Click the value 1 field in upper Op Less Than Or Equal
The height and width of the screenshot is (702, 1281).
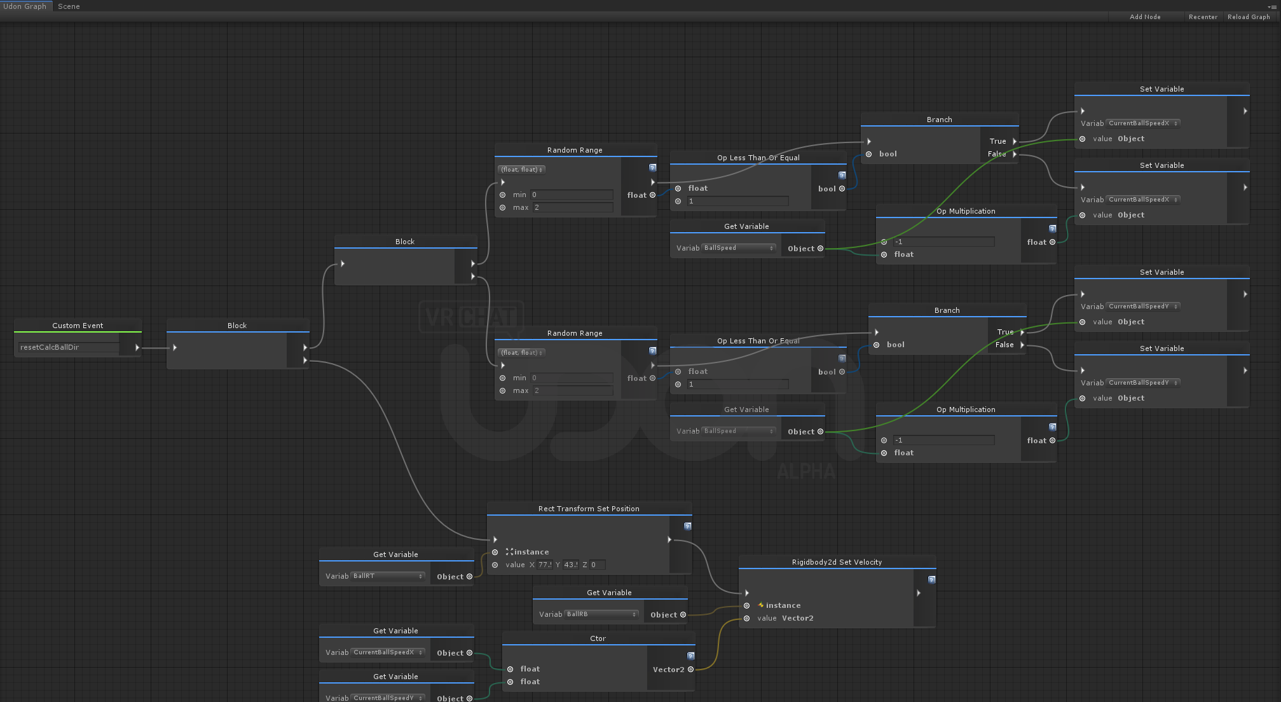click(x=737, y=201)
